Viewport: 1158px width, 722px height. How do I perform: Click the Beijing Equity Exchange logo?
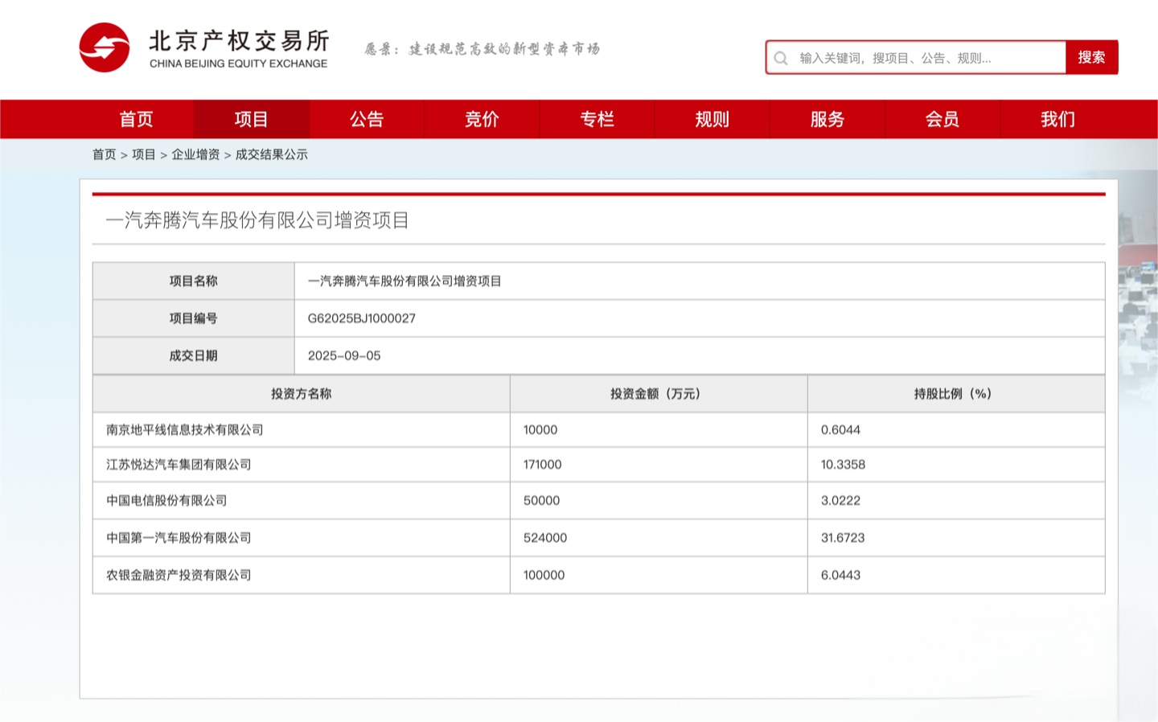[203, 48]
